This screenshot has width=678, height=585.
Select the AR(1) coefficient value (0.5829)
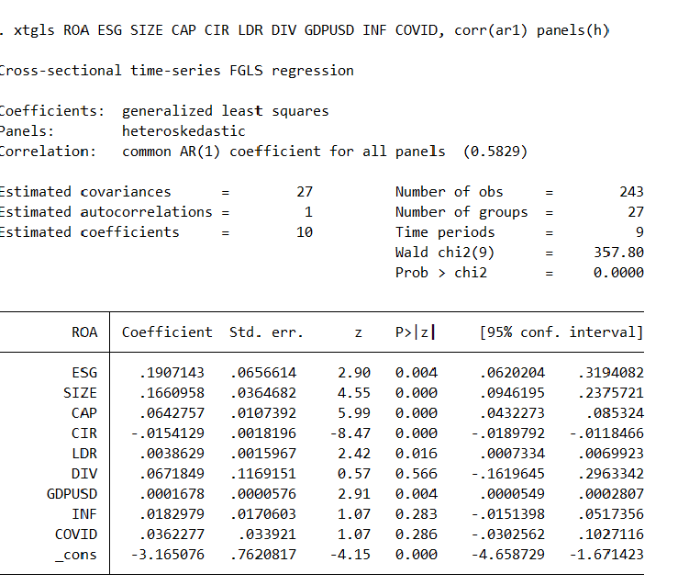click(x=495, y=152)
